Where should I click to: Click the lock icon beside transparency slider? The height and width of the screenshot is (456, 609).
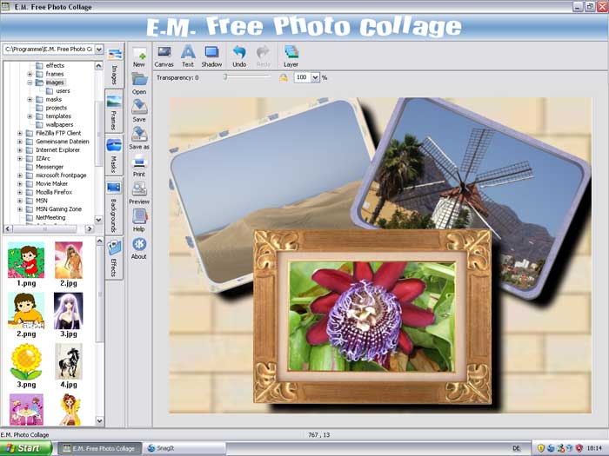(x=284, y=77)
